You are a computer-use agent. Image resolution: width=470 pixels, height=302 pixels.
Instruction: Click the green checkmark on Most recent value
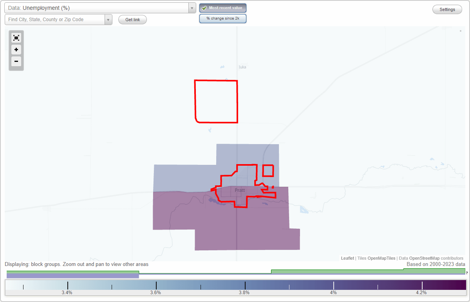pyautogui.click(x=203, y=8)
